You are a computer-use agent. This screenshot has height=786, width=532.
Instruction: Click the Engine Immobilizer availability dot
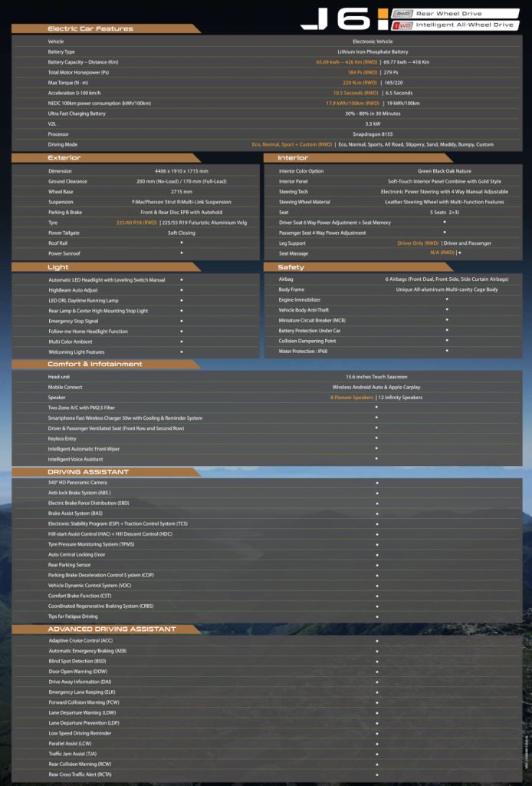click(447, 299)
